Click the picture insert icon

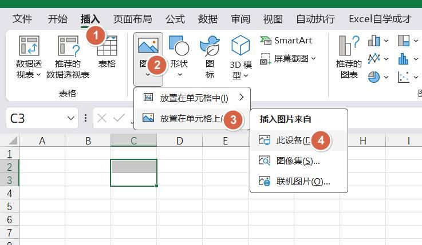click(x=148, y=45)
